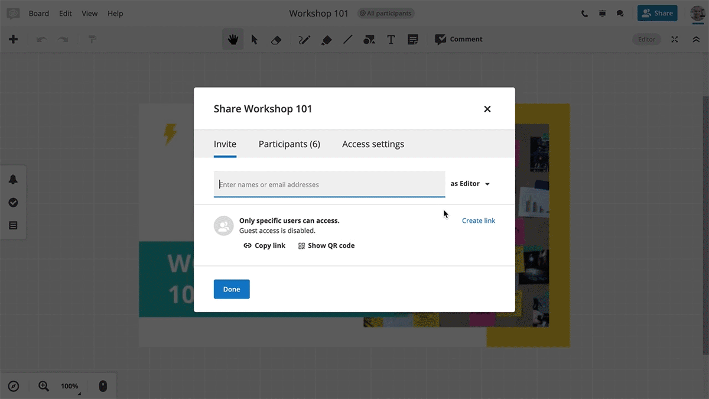The height and width of the screenshot is (399, 709).
Task: Click the guest access user icon
Action: [223, 226]
